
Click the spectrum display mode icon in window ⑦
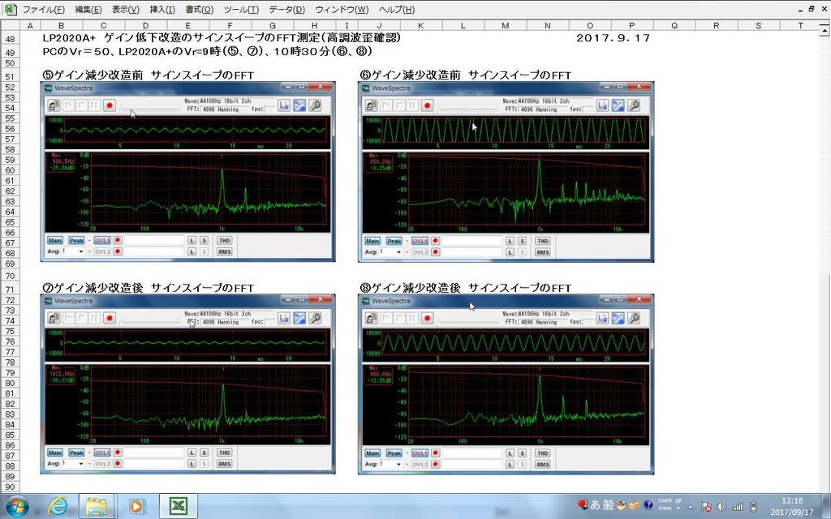click(x=299, y=318)
